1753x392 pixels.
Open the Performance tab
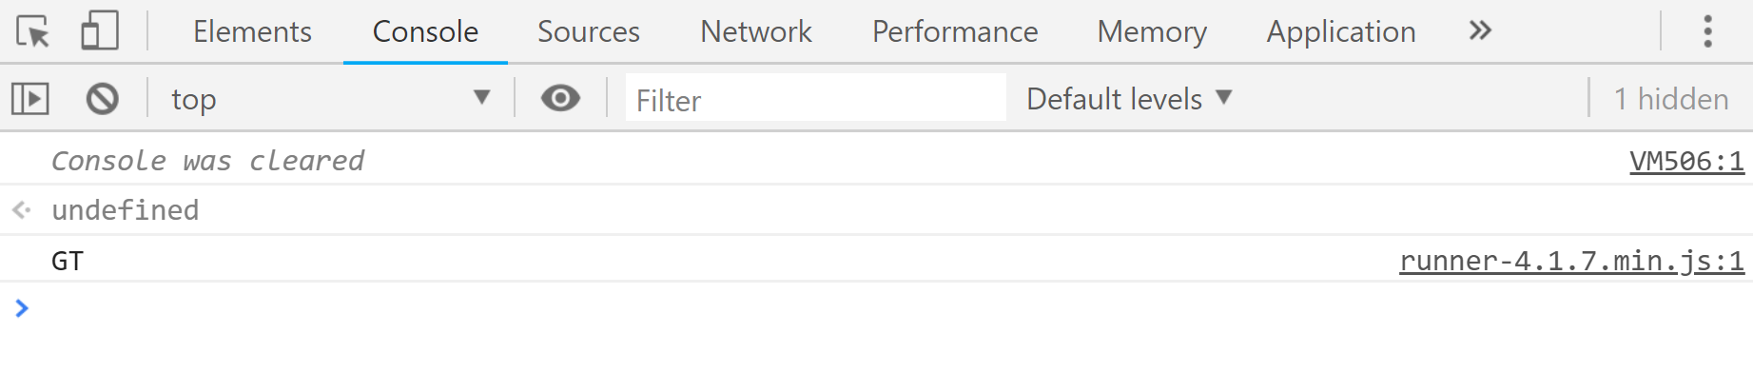click(x=955, y=31)
